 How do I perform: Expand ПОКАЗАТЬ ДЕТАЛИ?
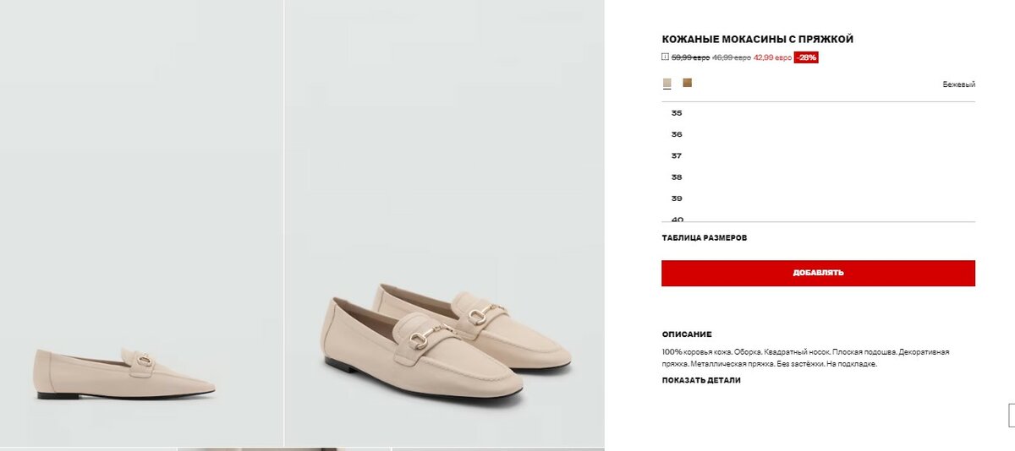click(x=700, y=380)
